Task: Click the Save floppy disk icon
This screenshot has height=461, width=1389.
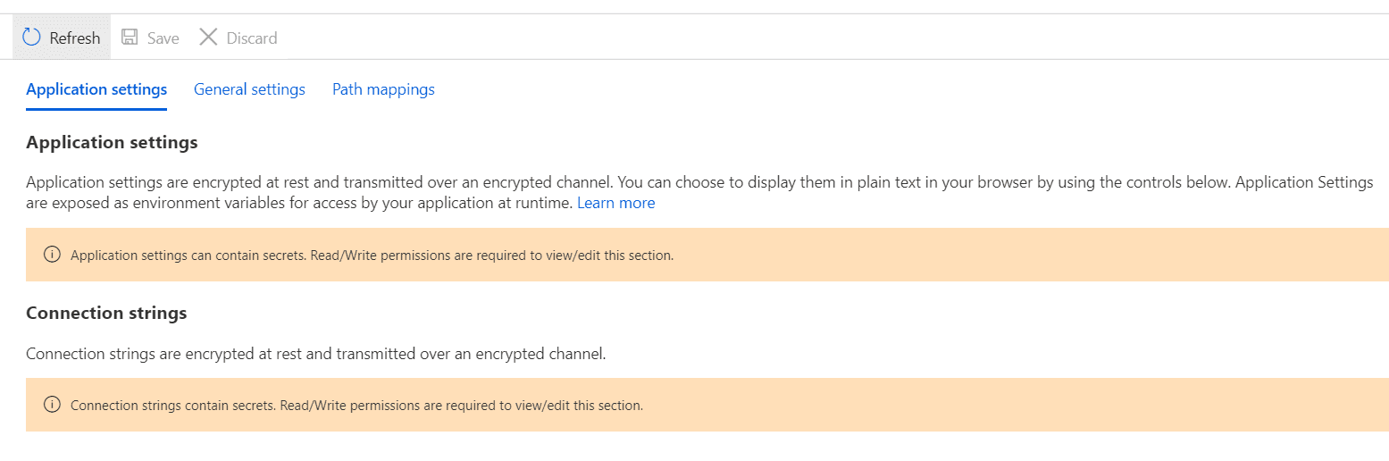Action: (x=130, y=38)
